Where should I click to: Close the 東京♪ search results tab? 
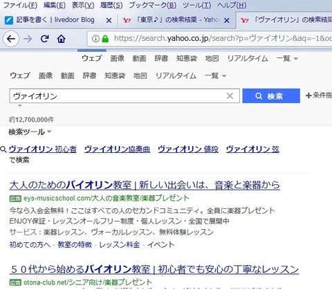point(227,21)
